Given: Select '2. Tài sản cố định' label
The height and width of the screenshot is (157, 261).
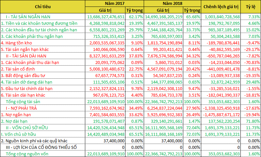Looking at the screenshot, I should click(18, 69).
